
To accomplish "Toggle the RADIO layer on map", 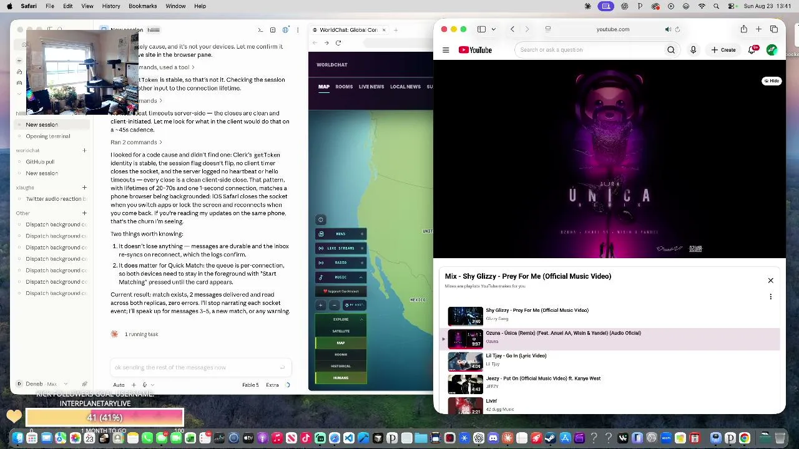I will pos(341,263).
